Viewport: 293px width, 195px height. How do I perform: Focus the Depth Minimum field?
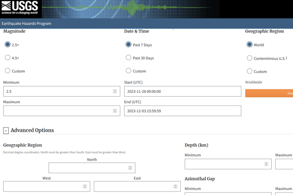click(x=228, y=164)
